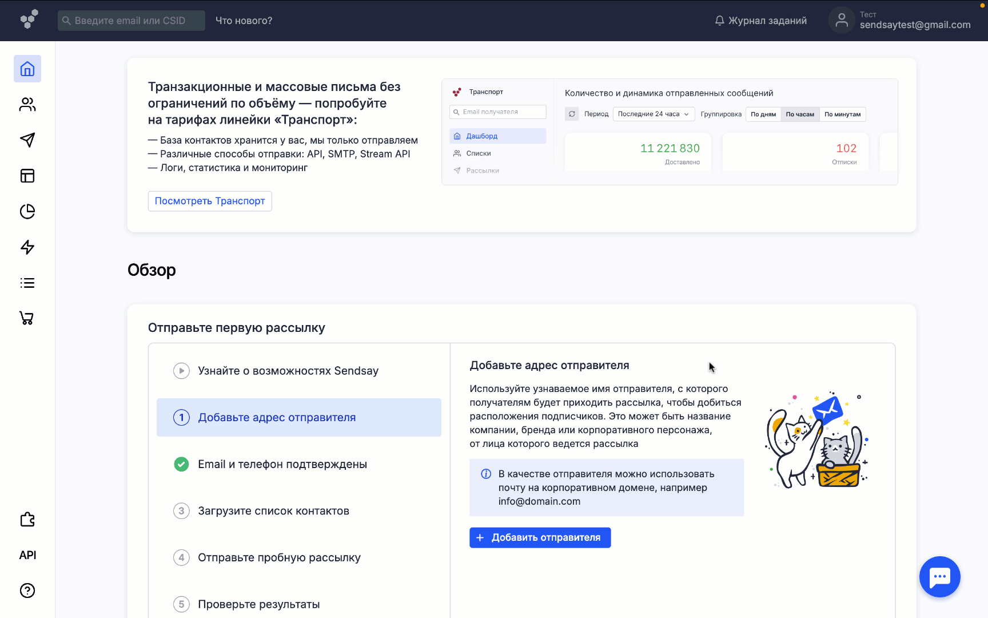Open the Analytics pie chart icon
988x618 pixels.
pos(27,212)
